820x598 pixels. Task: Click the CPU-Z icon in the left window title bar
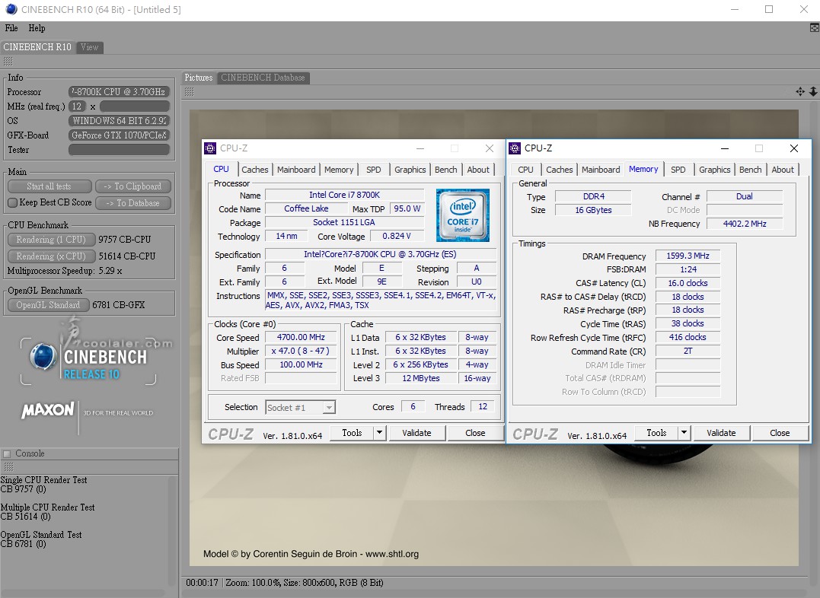pyautogui.click(x=211, y=148)
